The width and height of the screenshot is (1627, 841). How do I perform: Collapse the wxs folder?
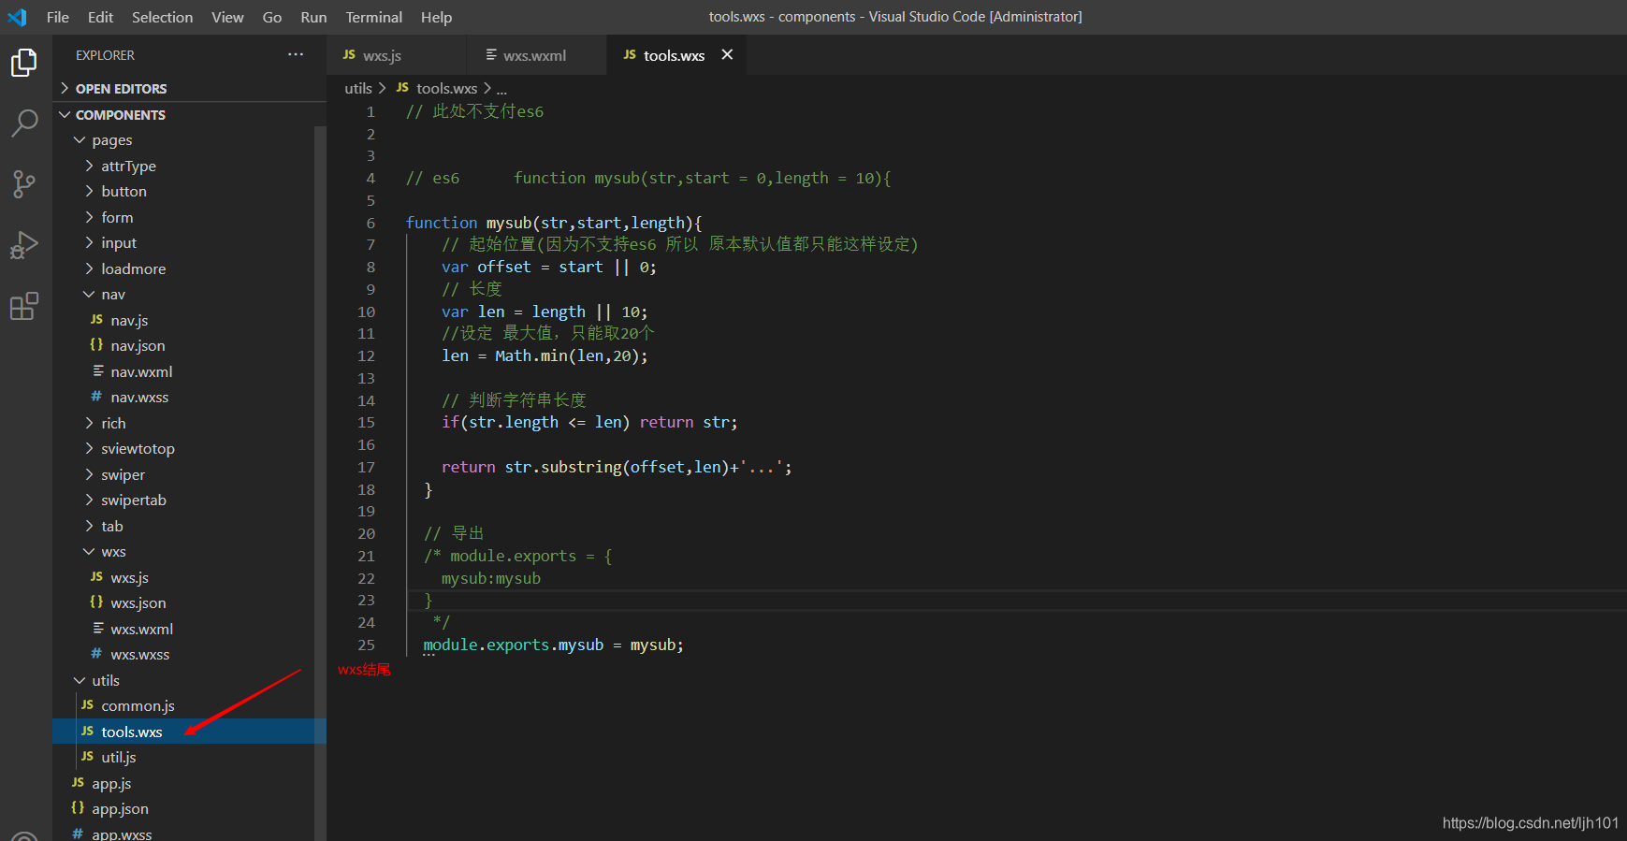(x=189, y=551)
